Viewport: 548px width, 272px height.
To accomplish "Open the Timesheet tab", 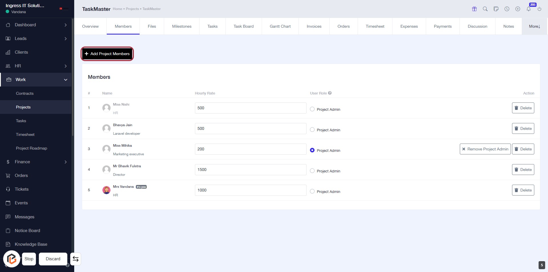I will click(375, 26).
